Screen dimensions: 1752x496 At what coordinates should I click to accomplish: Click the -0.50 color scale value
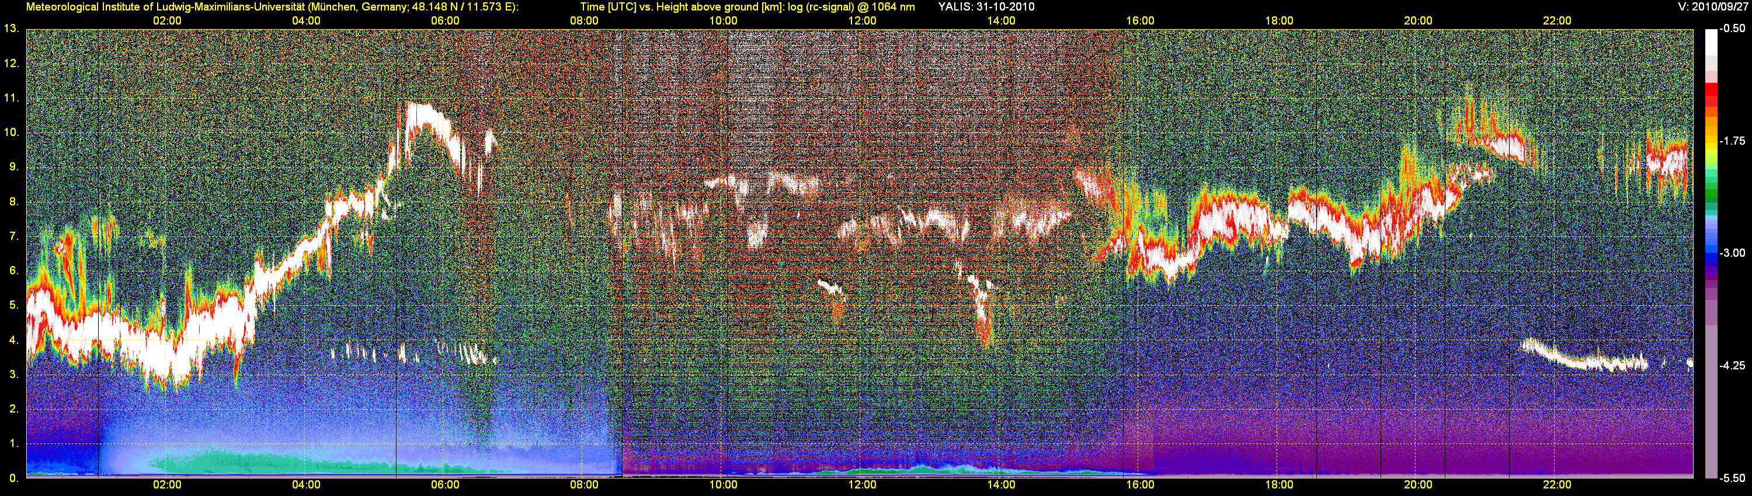point(1732,29)
